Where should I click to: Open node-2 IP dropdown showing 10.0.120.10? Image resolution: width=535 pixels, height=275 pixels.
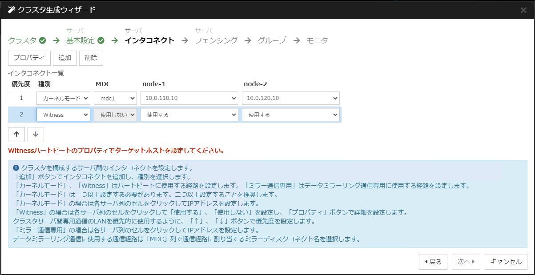(x=291, y=98)
